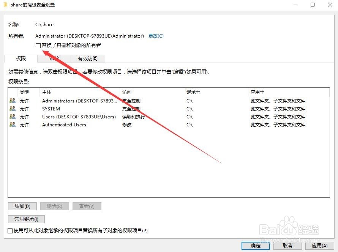Check 替换子容器和对象的所有者 checkbox
338x252 pixels.
pyautogui.click(x=38, y=45)
